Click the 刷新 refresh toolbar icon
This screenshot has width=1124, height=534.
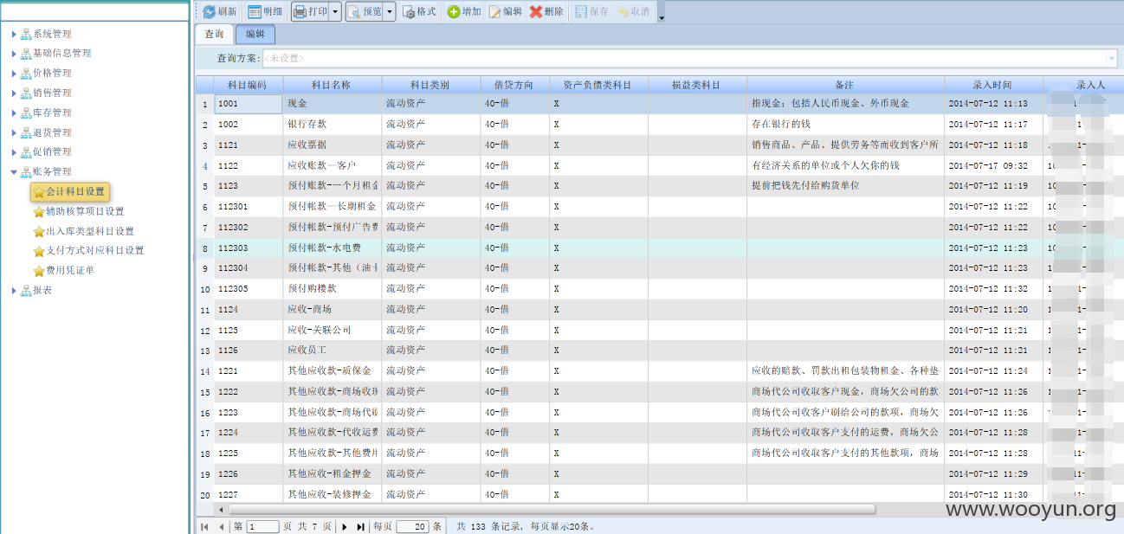coord(210,12)
